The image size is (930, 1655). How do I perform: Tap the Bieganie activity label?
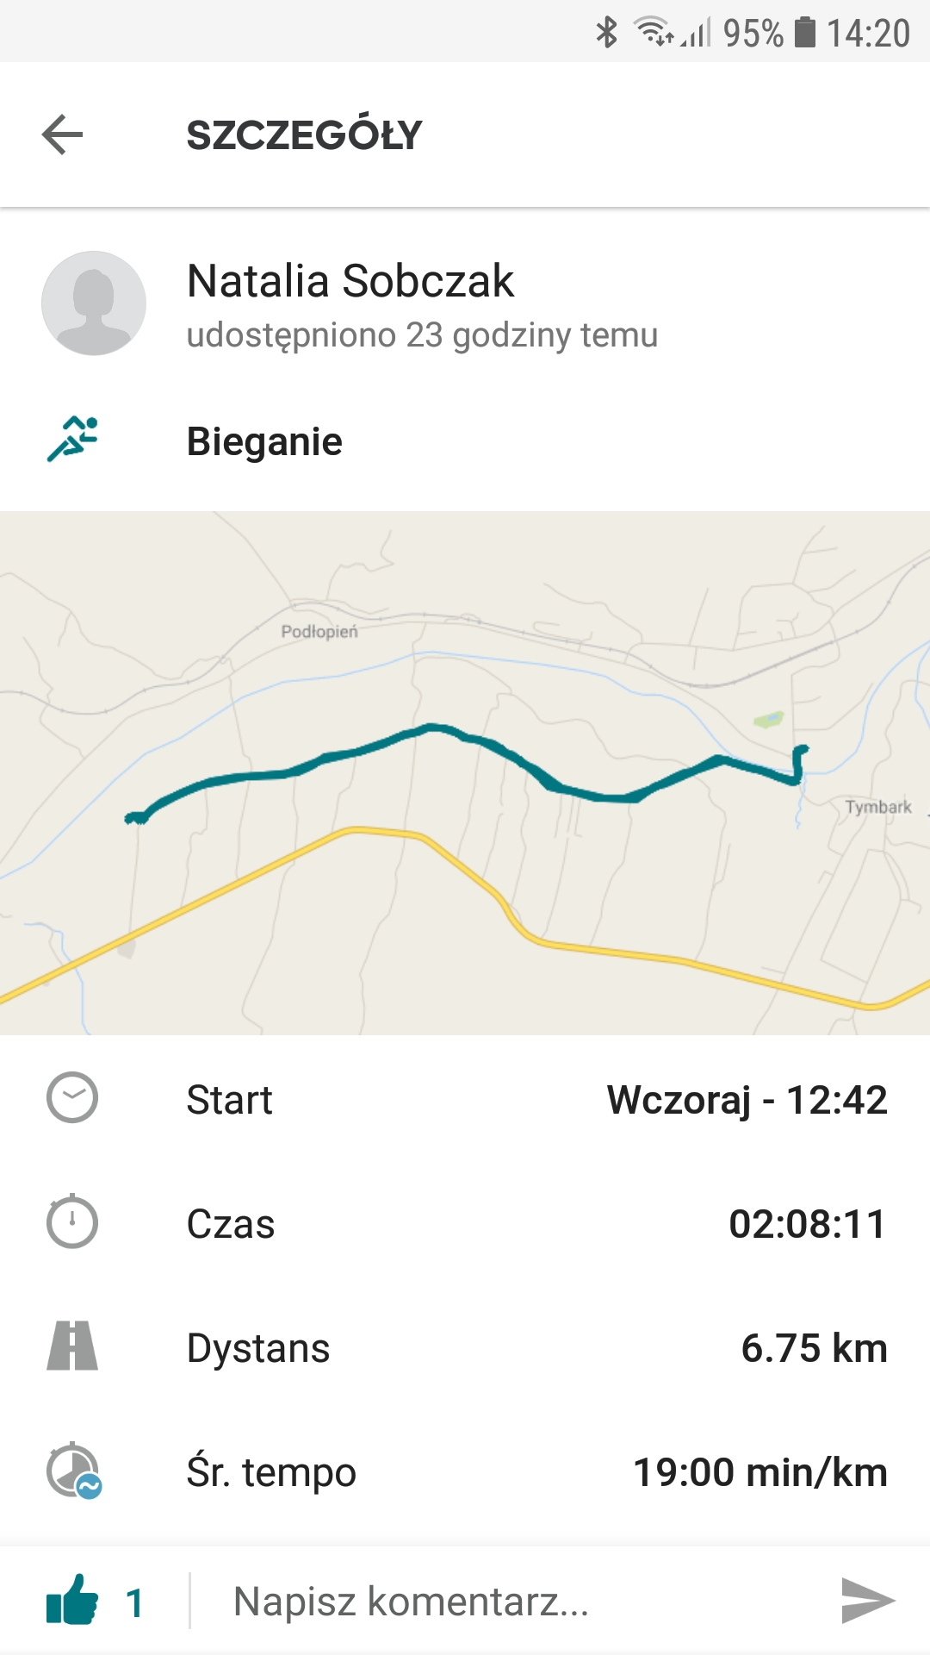264,441
